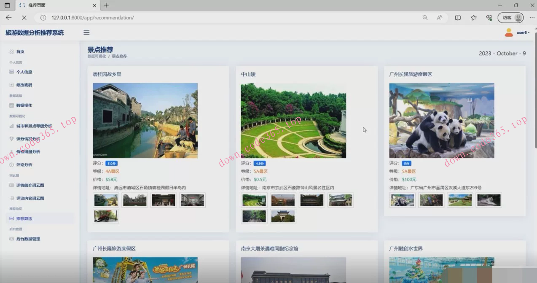Go to 详情简介词云图 in the sidebar

click(30, 185)
